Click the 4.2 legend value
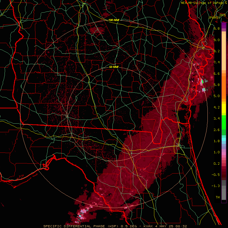The width and height of the screenshot is (228, 228). [217, 107]
